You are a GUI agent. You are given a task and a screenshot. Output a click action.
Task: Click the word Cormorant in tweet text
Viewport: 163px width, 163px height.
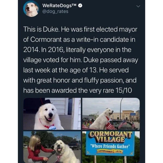click(46, 40)
